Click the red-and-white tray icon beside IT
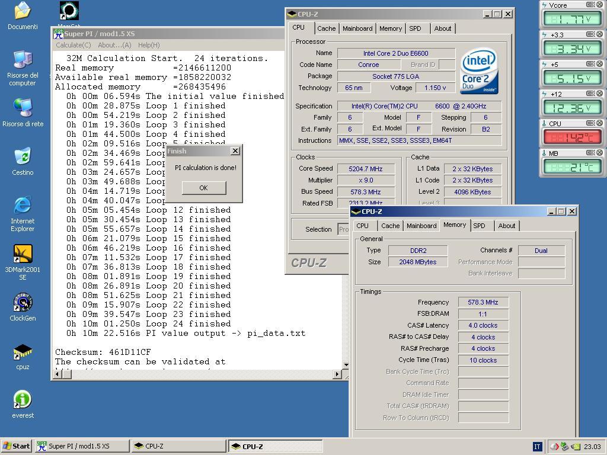607x455 pixels. tap(554, 447)
